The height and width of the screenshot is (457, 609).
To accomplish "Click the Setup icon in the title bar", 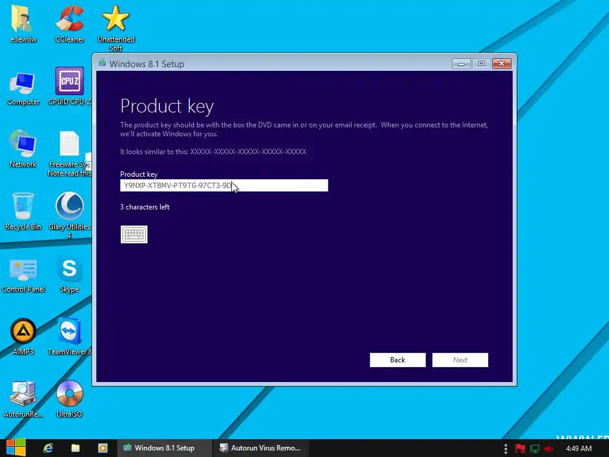I will pyautogui.click(x=102, y=63).
